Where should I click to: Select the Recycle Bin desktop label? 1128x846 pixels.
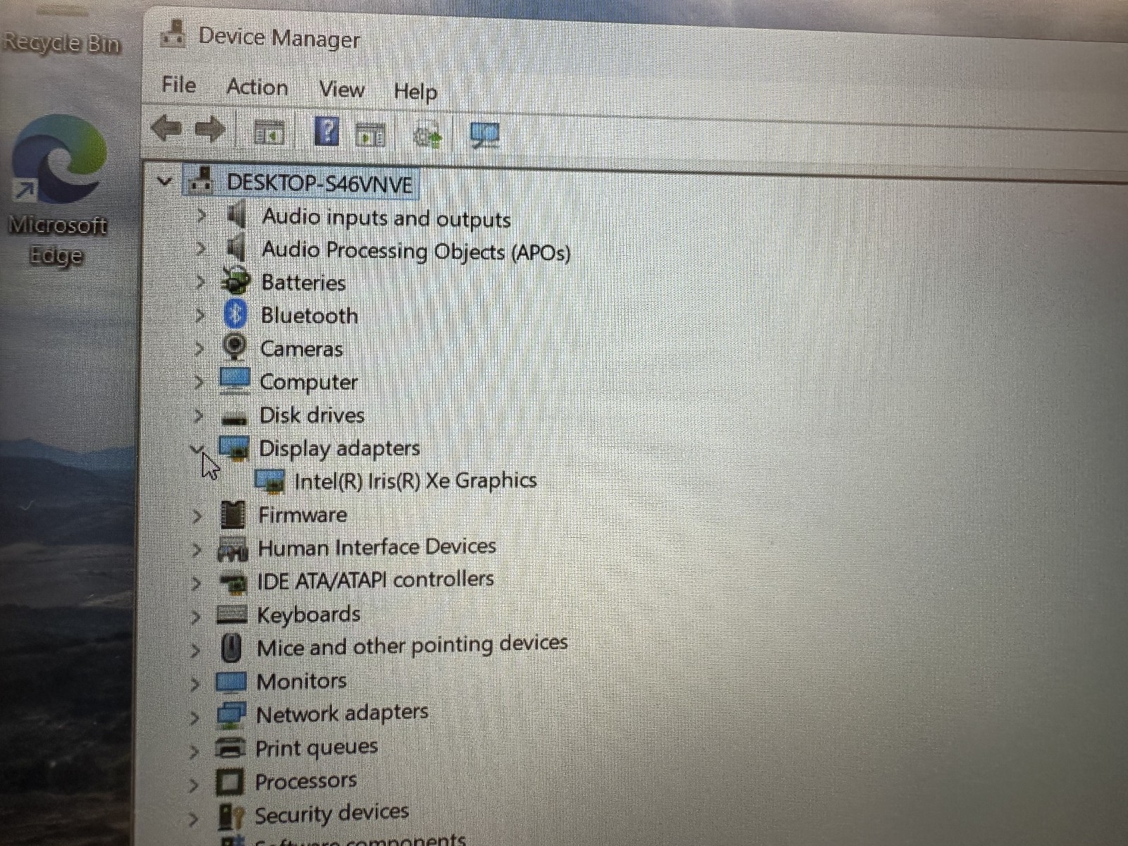[62, 42]
